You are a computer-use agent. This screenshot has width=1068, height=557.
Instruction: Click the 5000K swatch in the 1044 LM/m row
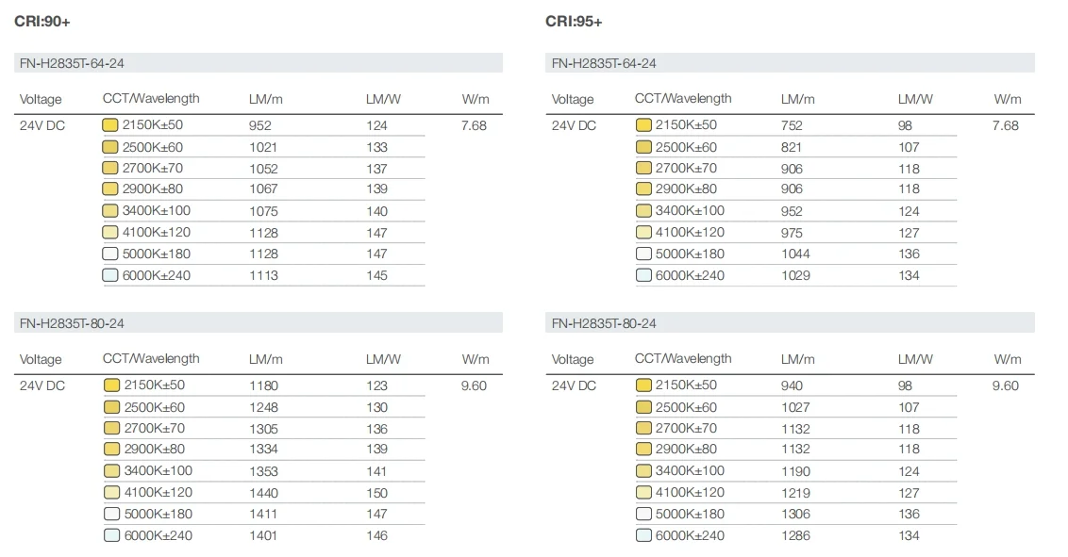[x=643, y=254]
